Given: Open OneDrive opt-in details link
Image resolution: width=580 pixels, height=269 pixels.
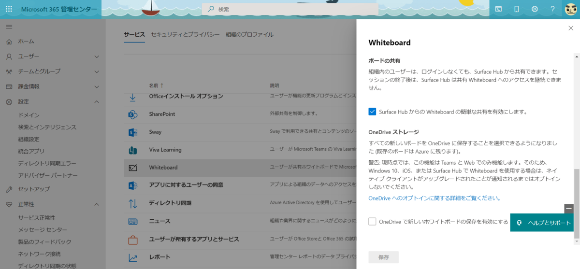Looking at the screenshot, I should click(x=435, y=198).
